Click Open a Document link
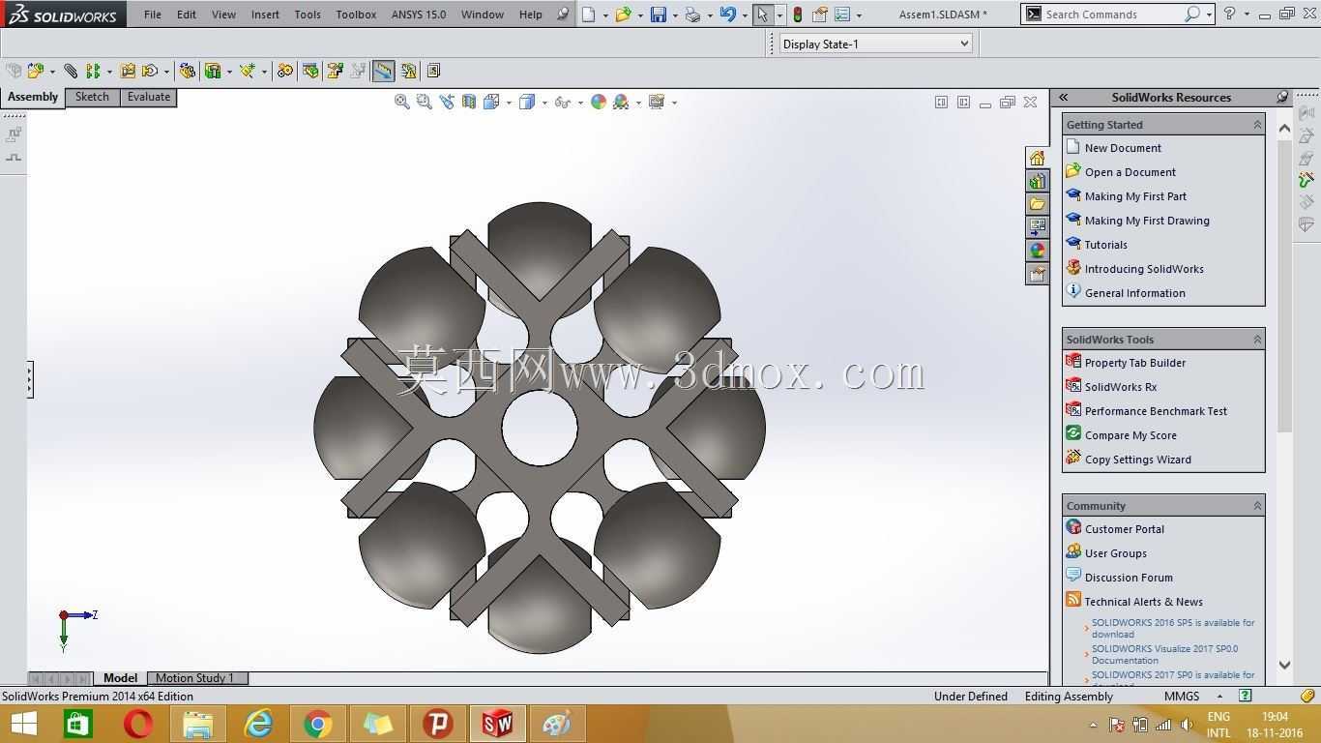This screenshot has width=1321, height=743. point(1130,172)
